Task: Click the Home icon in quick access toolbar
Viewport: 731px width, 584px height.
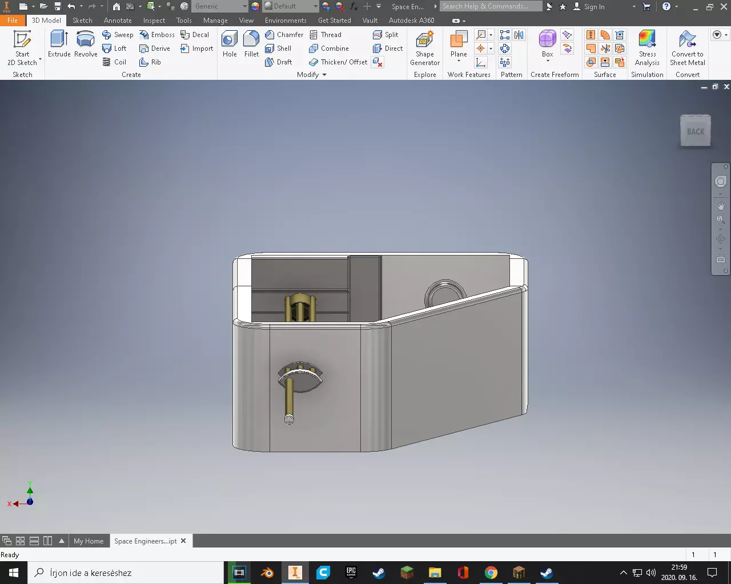Action: coord(117,6)
